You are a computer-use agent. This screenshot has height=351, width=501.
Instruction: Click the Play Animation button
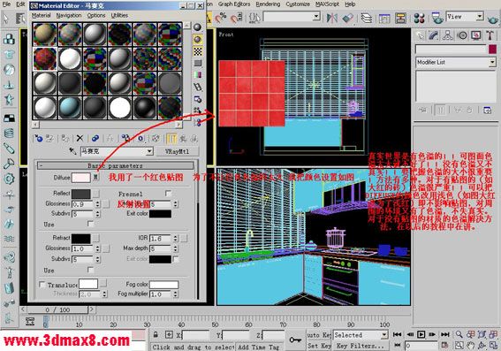(x=421, y=334)
